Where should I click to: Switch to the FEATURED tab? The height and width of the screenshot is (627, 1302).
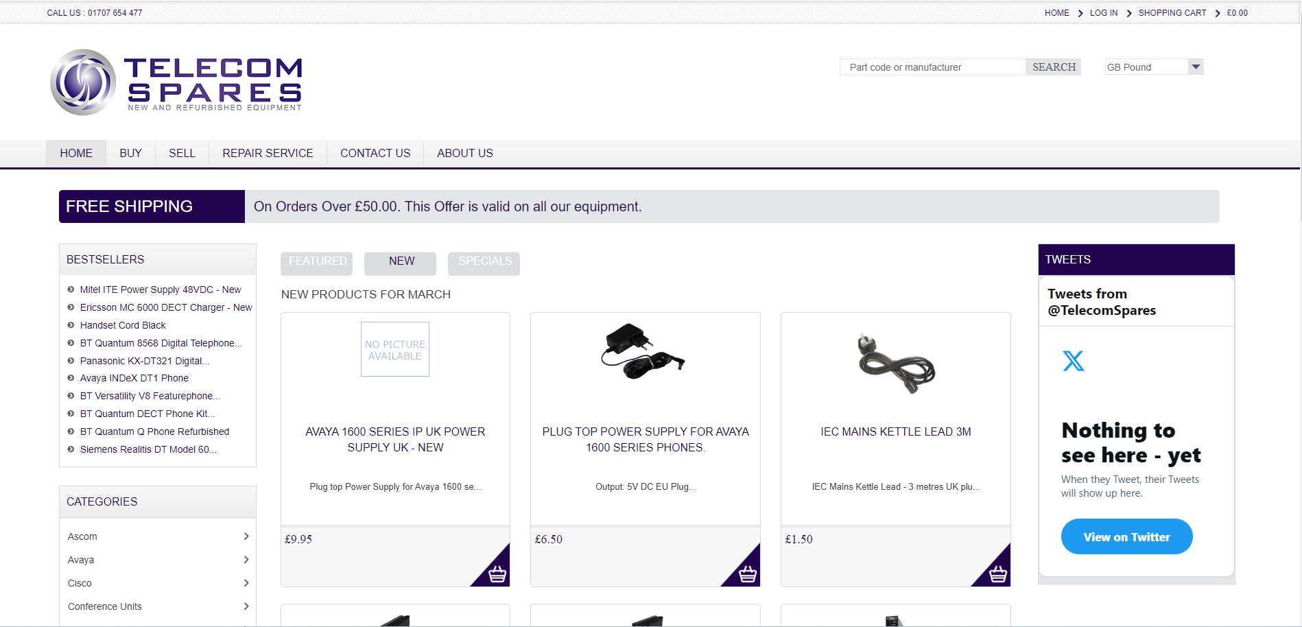[x=316, y=263]
